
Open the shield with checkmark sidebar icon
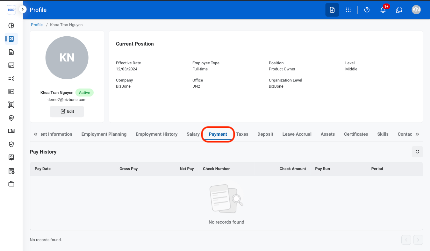[11, 144]
